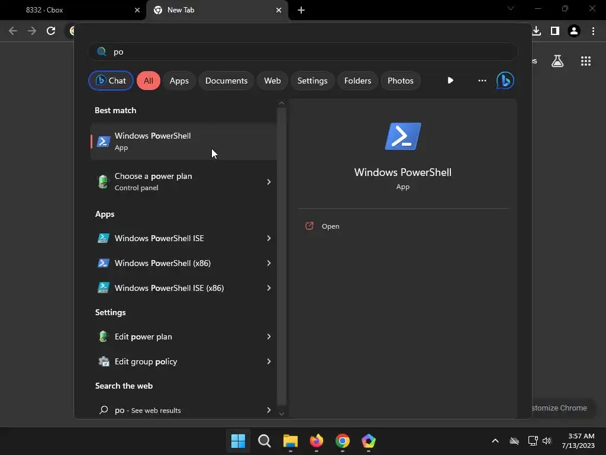
Task: Click the search input showing po
Action: [302, 52]
